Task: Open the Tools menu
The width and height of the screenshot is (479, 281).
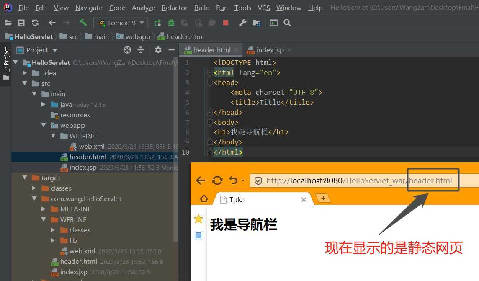Action: click(x=242, y=8)
